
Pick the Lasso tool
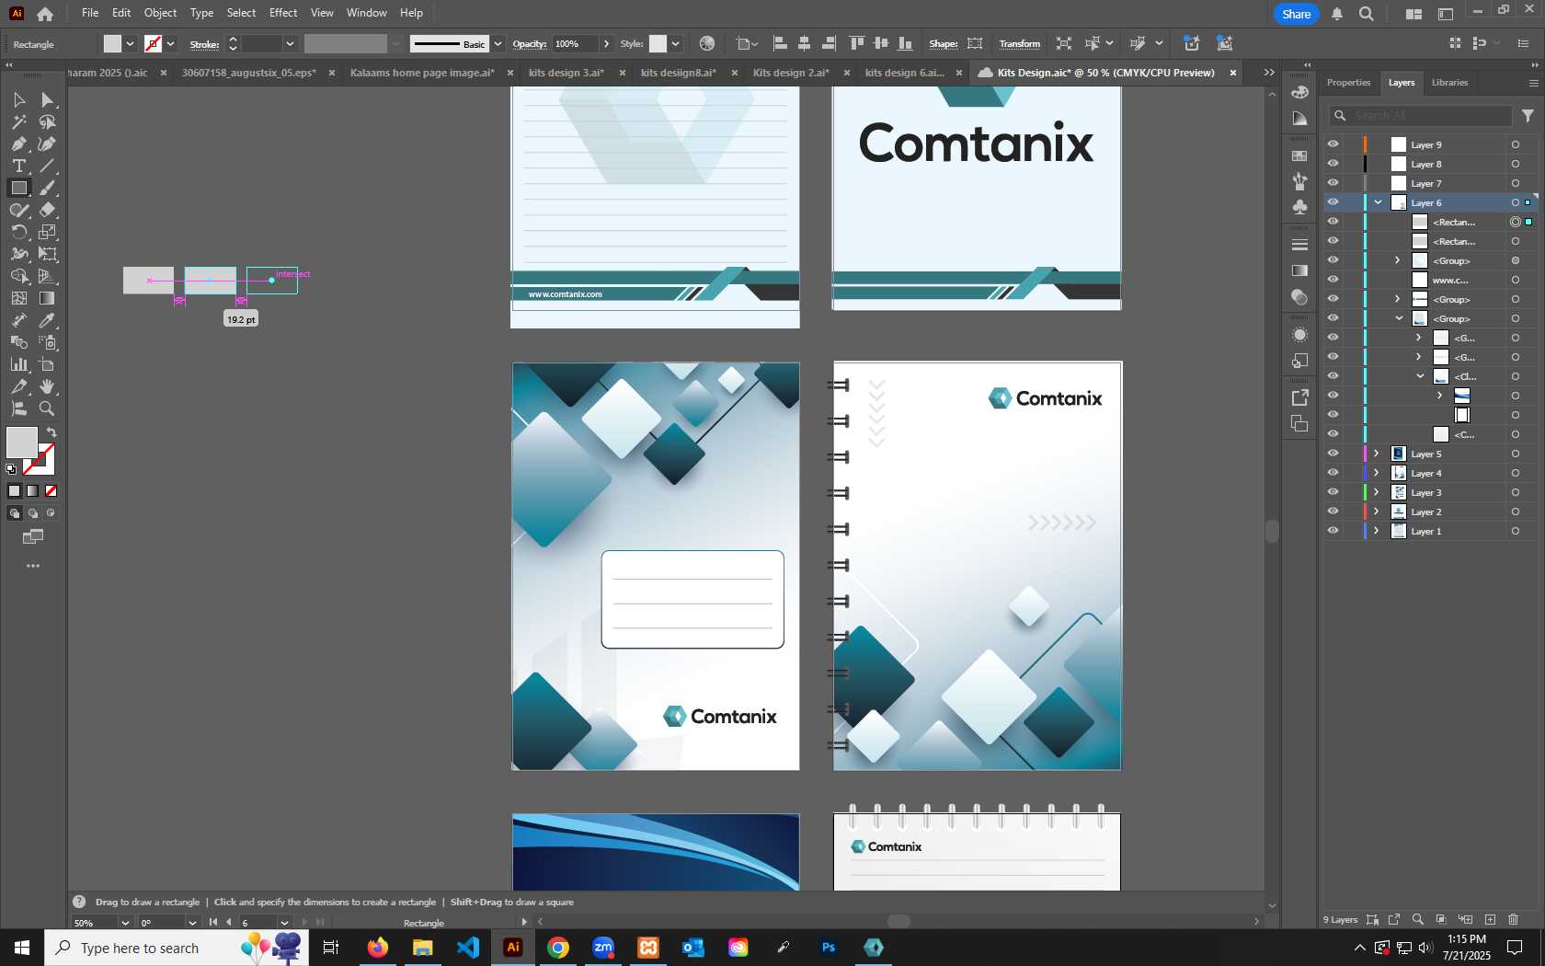point(48,121)
